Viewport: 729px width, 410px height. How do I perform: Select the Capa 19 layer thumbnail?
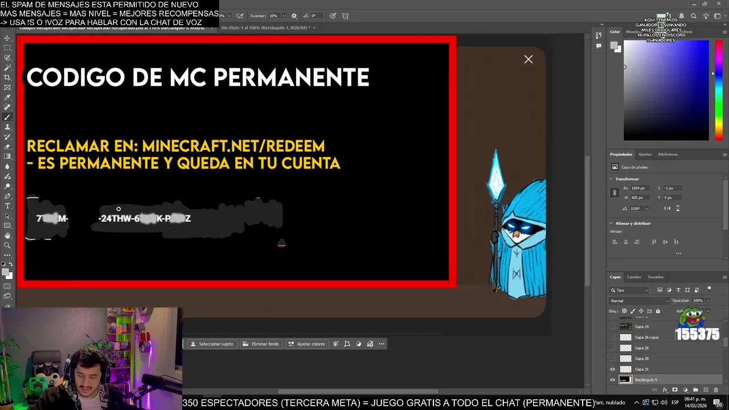coord(625,327)
